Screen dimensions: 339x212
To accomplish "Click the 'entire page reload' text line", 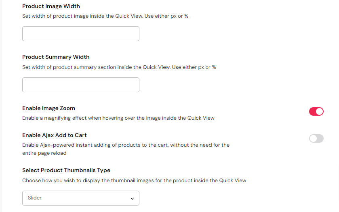I will [x=44, y=153].
